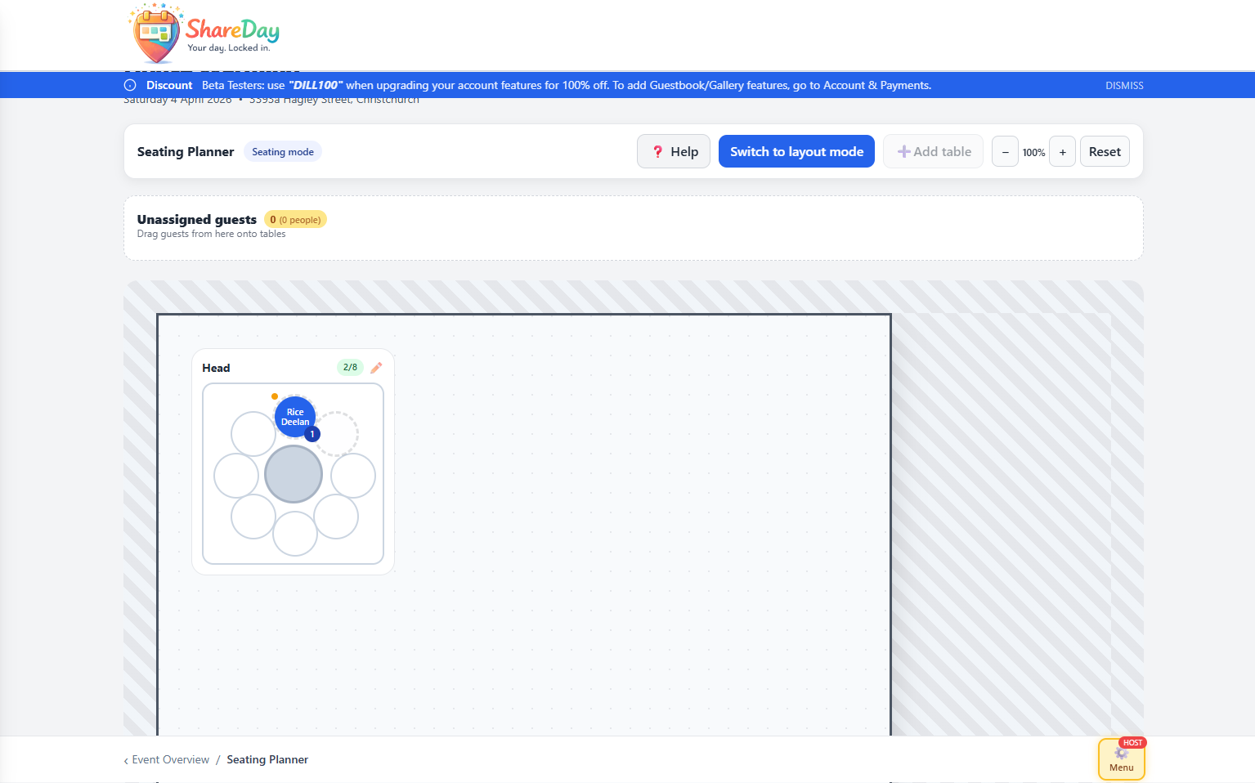Click the plus icon on Add table

904,151
